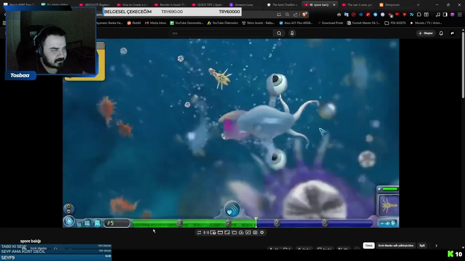Click the share page icon in address bar
Image resolution: width=465 pixels, height=261 pixels.
295,14
